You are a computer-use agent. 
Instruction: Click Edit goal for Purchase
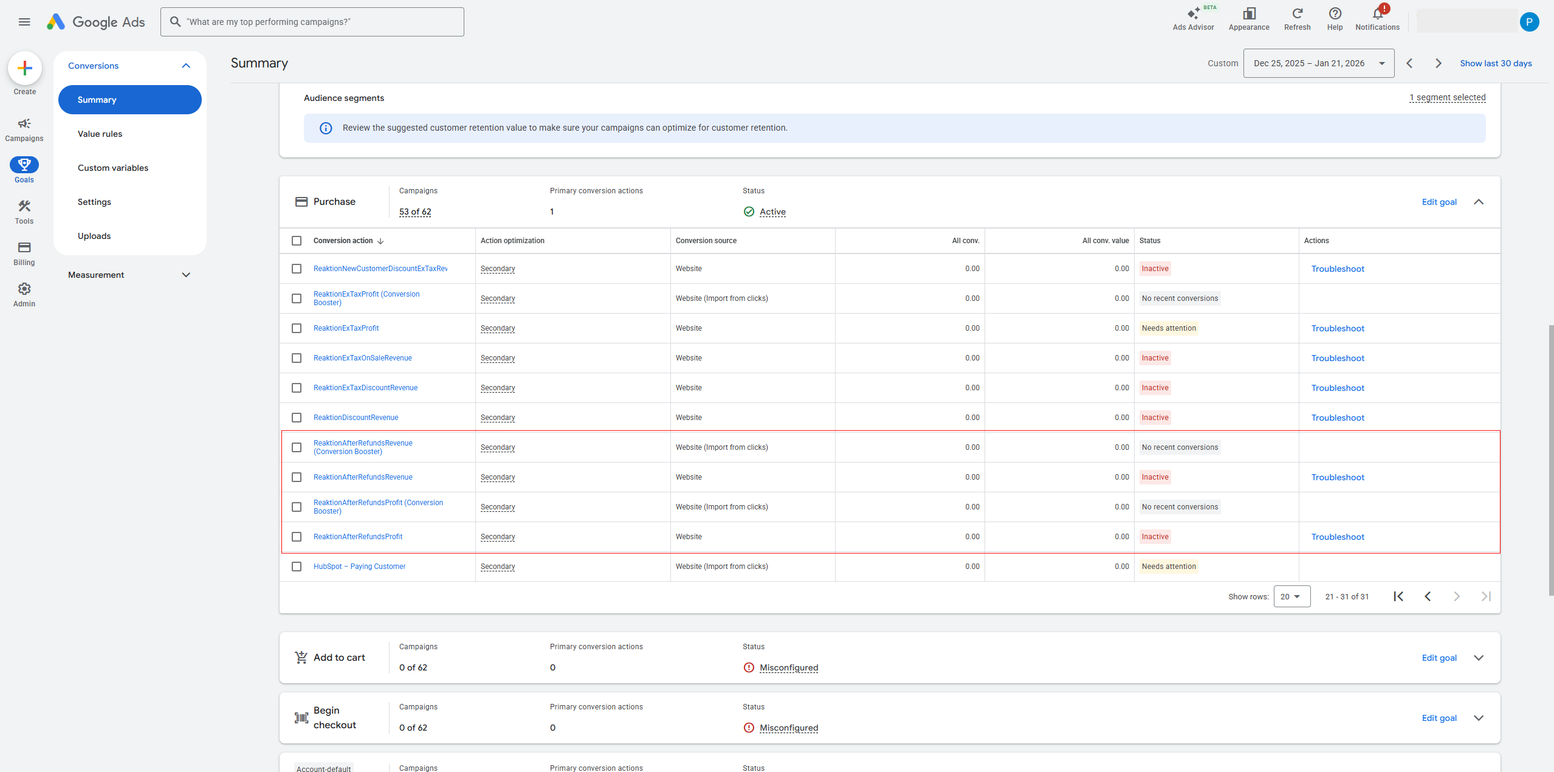pos(1439,202)
